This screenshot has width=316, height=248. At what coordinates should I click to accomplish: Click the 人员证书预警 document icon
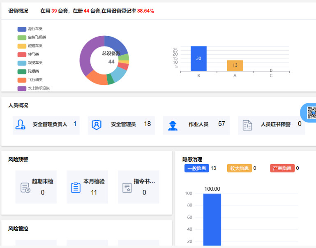click(247, 125)
